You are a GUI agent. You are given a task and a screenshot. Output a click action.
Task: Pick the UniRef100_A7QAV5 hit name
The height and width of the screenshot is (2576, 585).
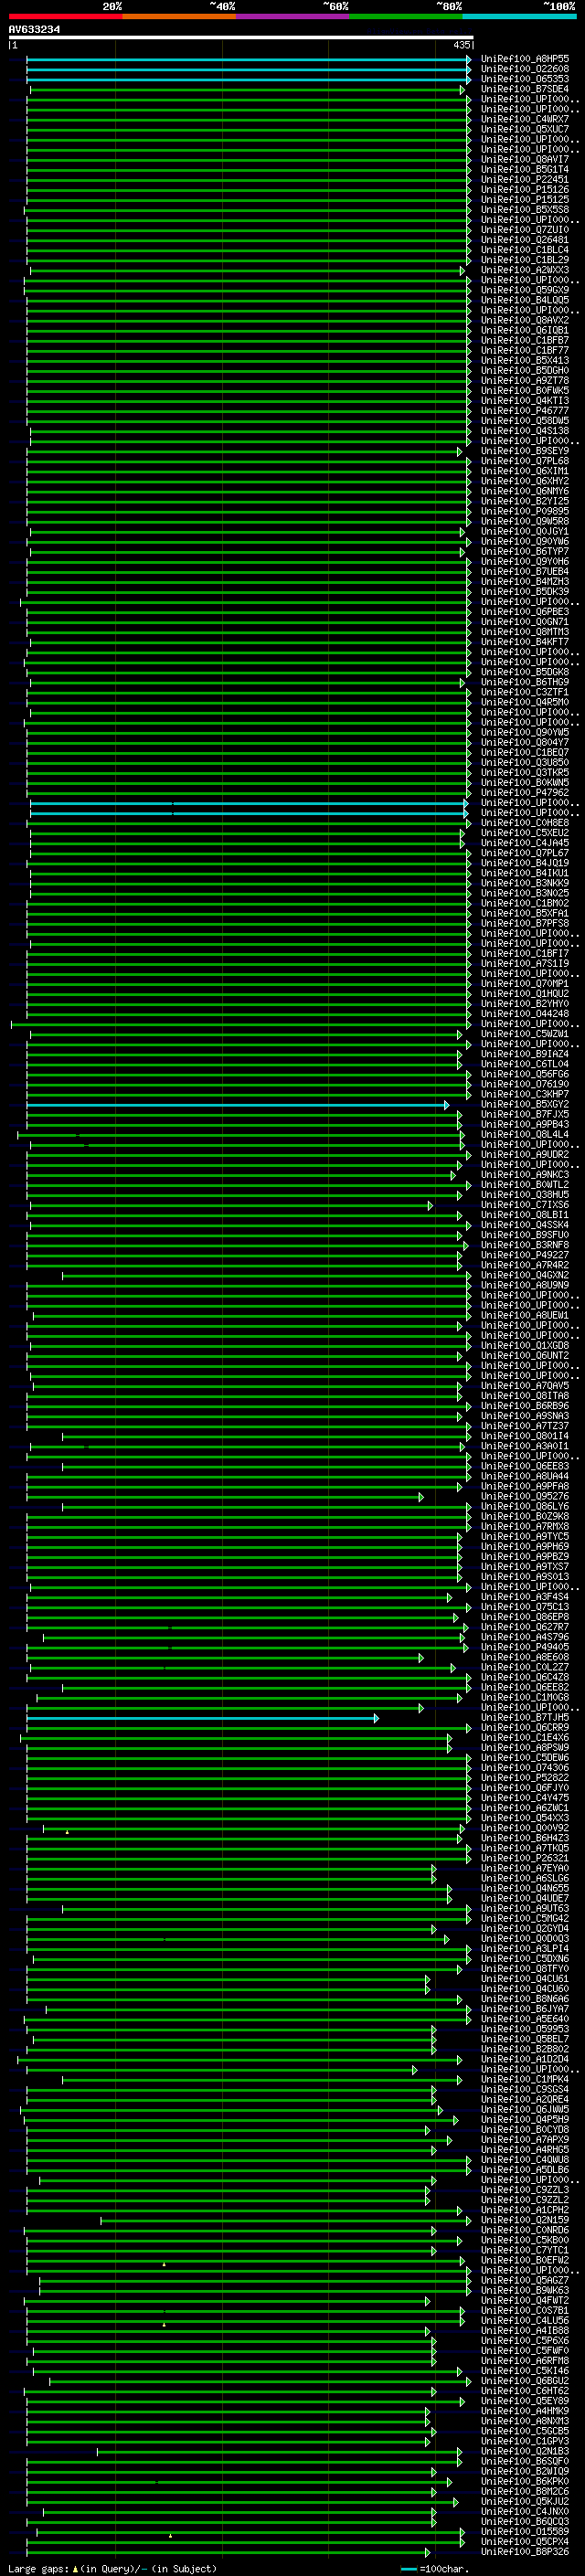524,1386
